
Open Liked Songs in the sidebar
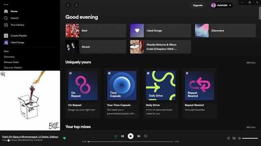pyautogui.click(x=14, y=42)
